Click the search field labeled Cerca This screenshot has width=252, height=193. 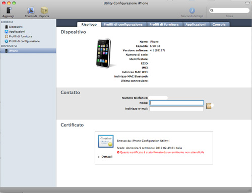pyautogui.click(x=229, y=11)
